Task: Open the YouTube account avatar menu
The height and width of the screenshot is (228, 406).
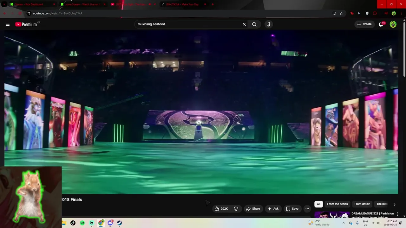Action: (x=393, y=24)
